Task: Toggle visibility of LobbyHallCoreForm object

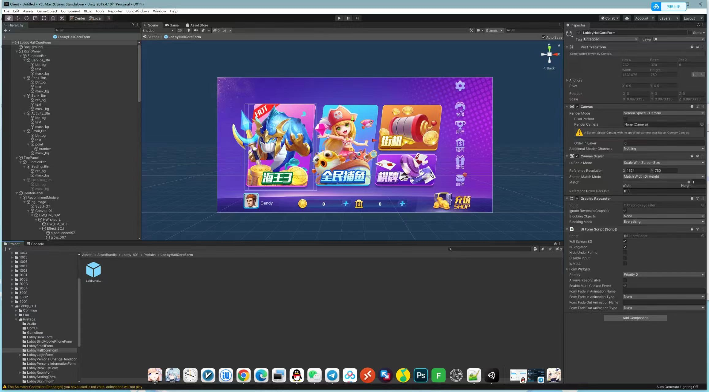Action: coord(578,32)
